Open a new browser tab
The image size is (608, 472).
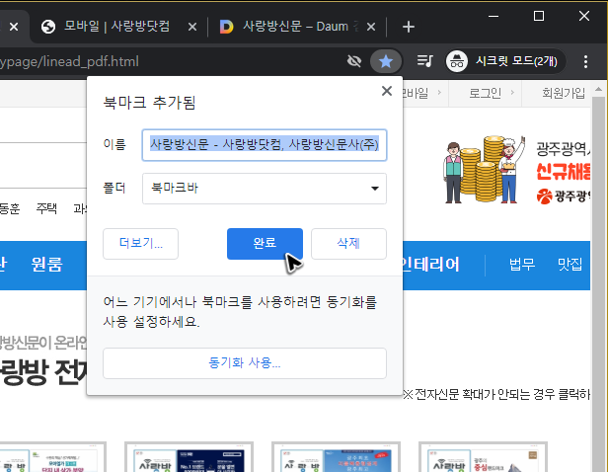click(409, 27)
